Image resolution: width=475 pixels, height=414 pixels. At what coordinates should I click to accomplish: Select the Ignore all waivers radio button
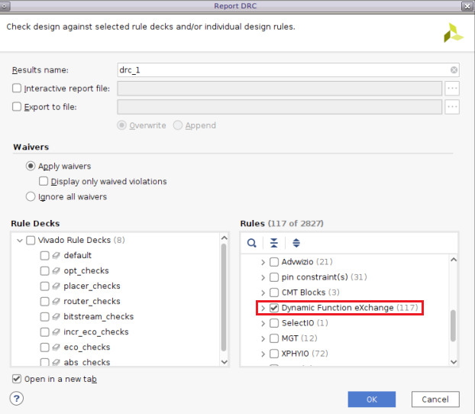point(31,196)
